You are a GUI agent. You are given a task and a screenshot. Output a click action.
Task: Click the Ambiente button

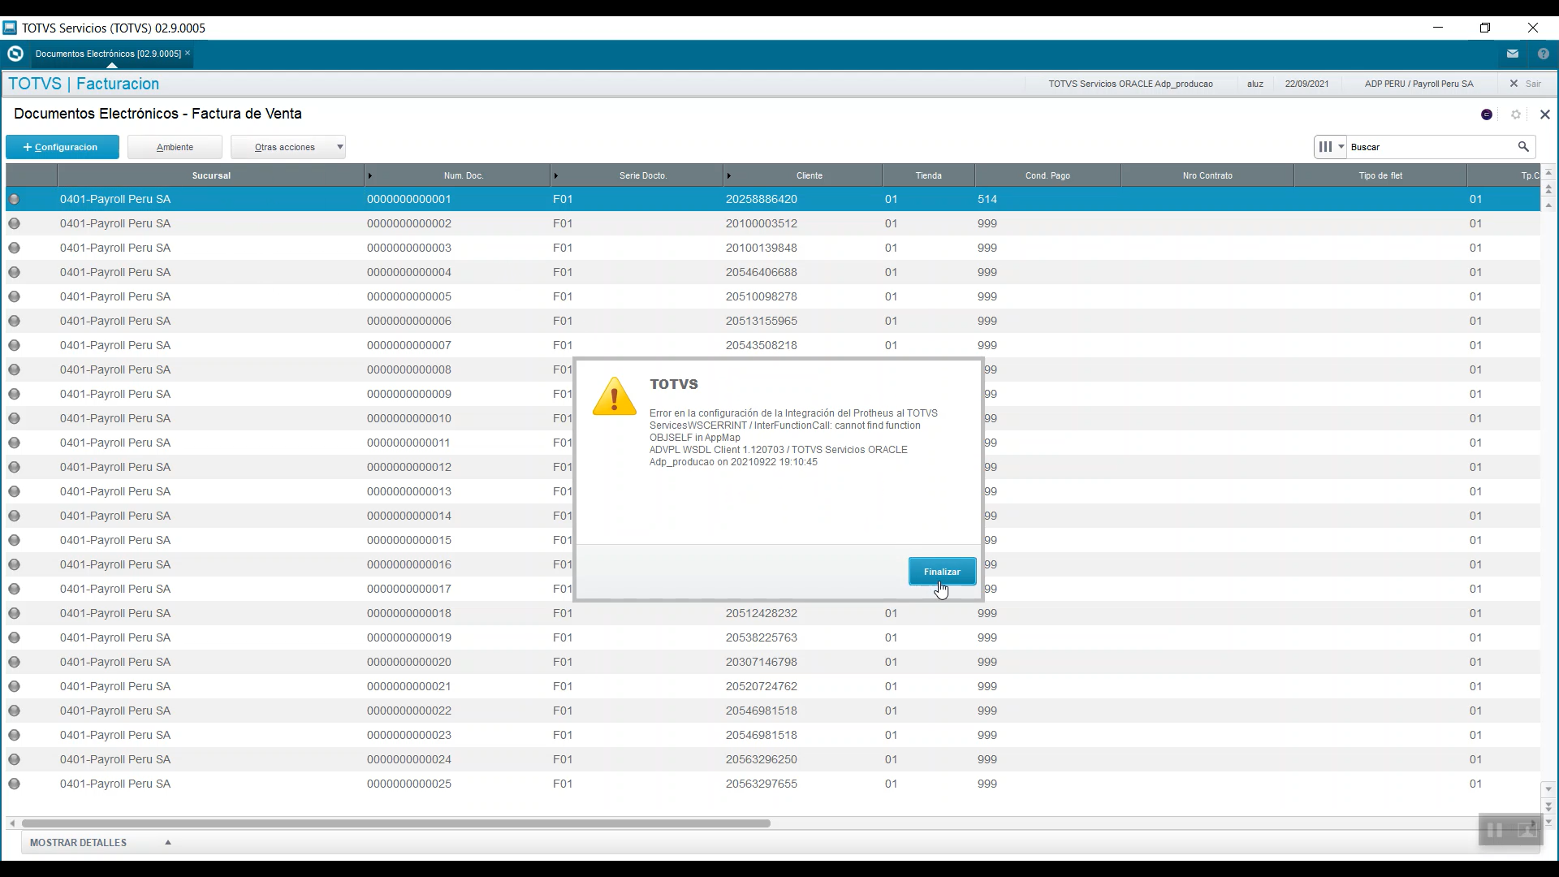[x=175, y=147]
